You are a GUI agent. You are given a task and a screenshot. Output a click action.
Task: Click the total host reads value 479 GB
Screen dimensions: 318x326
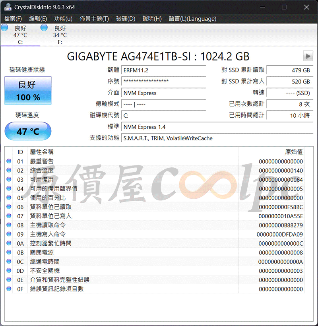(290, 70)
